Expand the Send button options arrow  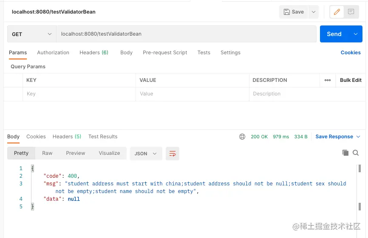(x=356, y=34)
